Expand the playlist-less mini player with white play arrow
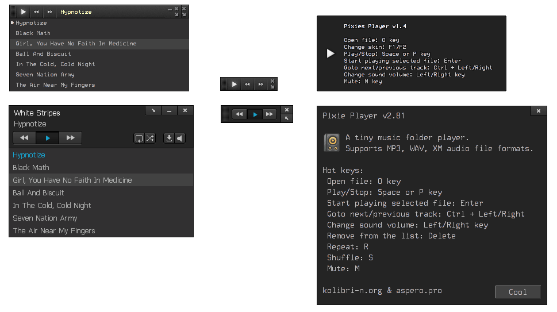 272,87
